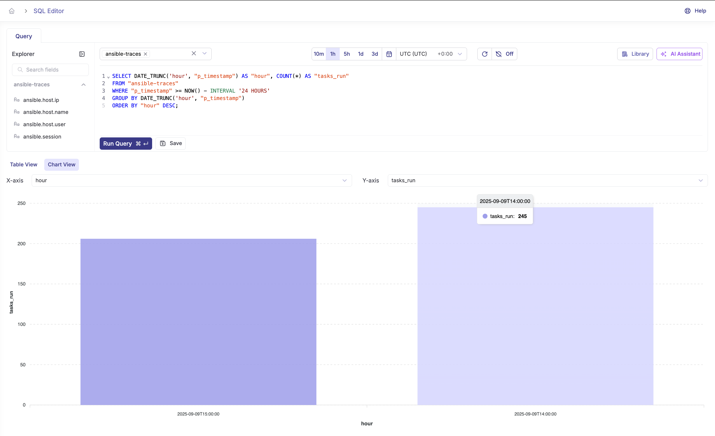The width and height of the screenshot is (715, 436).
Task: Clear all selected streams using the X icon
Action: pyautogui.click(x=194, y=54)
